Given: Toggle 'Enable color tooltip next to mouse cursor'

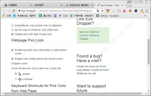Looking at the screenshot, I should pos(12,59).
